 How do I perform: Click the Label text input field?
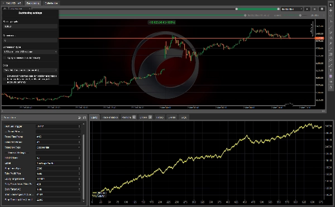pos(58,163)
